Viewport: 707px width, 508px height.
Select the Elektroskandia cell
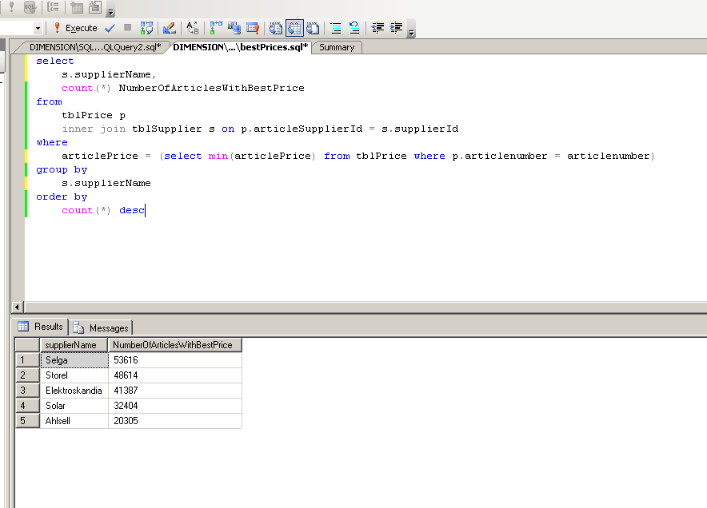point(74,391)
